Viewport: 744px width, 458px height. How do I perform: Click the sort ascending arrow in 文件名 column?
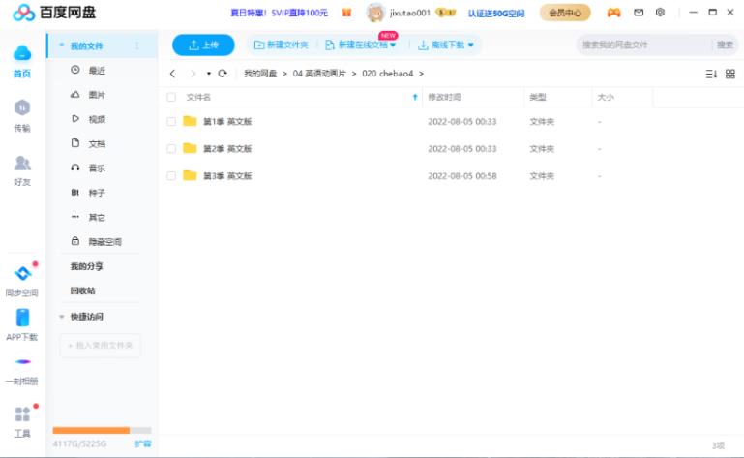pos(415,97)
